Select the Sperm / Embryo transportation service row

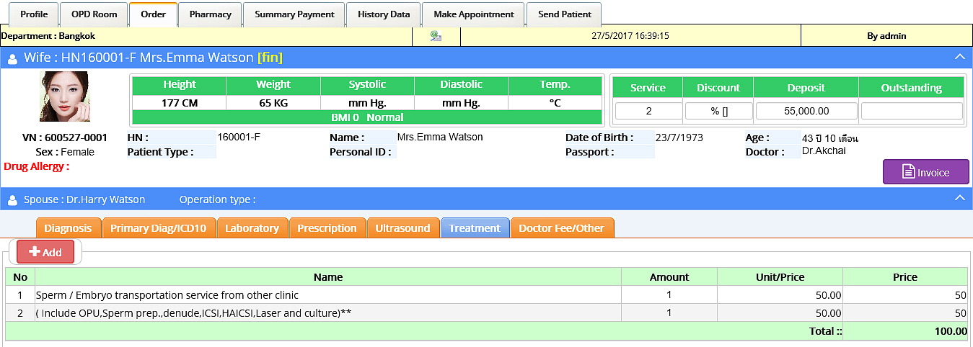point(327,295)
